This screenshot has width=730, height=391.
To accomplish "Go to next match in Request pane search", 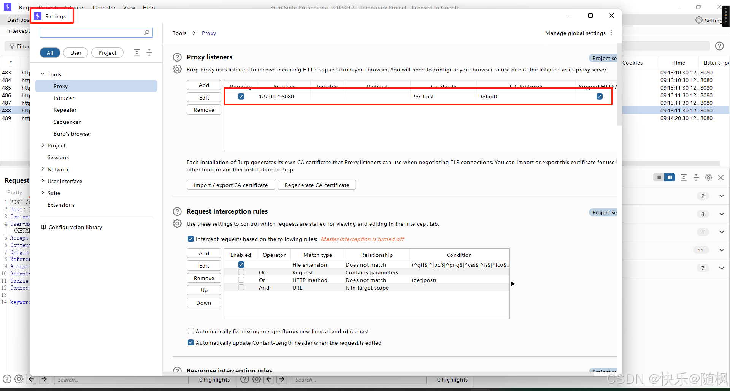I will coord(44,379).
